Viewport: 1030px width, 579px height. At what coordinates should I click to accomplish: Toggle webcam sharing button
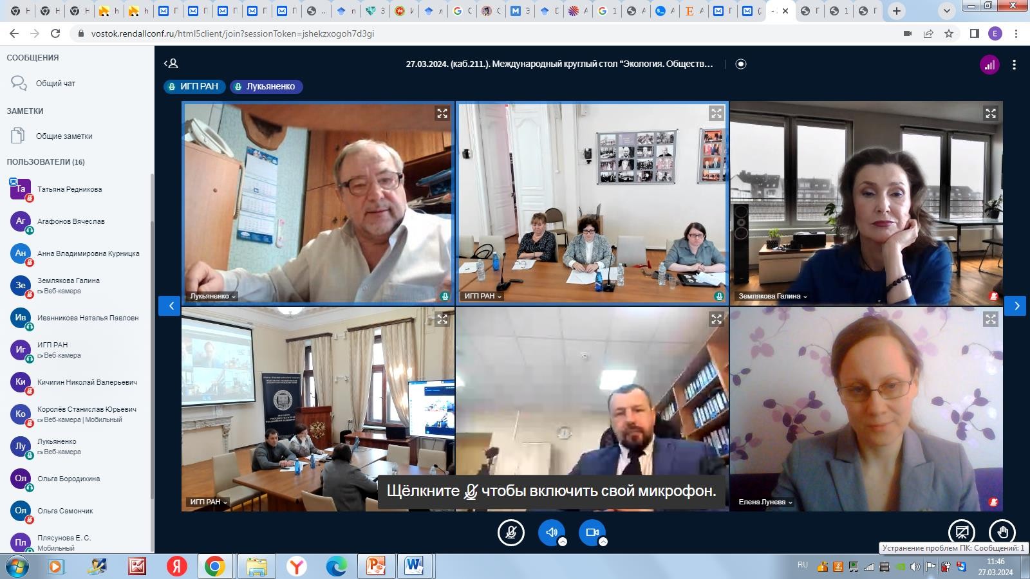pos(592,533)
